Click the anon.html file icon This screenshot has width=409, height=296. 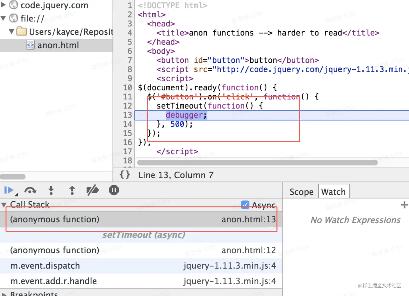[x=30, y=45]
